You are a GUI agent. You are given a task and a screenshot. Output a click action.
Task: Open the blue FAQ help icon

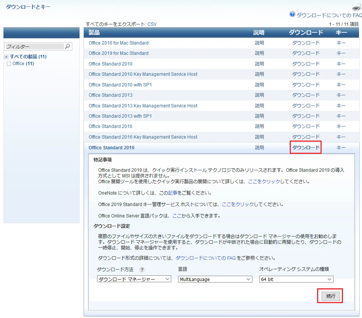point(292,14)
